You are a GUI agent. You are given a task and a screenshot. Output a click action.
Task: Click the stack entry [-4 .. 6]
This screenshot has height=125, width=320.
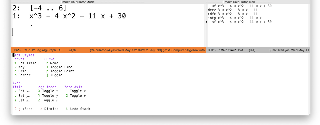pyautogui.click(x=48, y=8)
